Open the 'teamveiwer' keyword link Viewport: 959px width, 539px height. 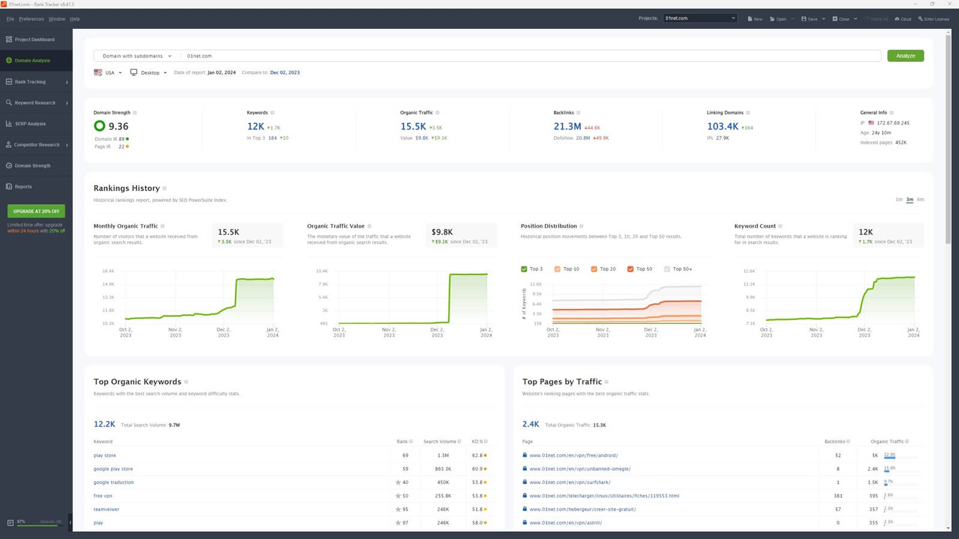pyautogui.click(x=106, y=509)
